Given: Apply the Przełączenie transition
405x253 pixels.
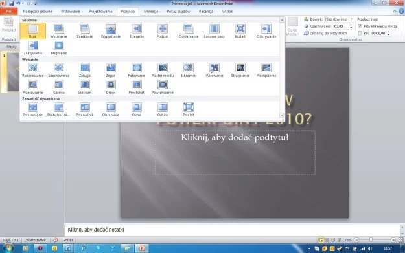Looking at the screenshot, I should tap(266, 70).
